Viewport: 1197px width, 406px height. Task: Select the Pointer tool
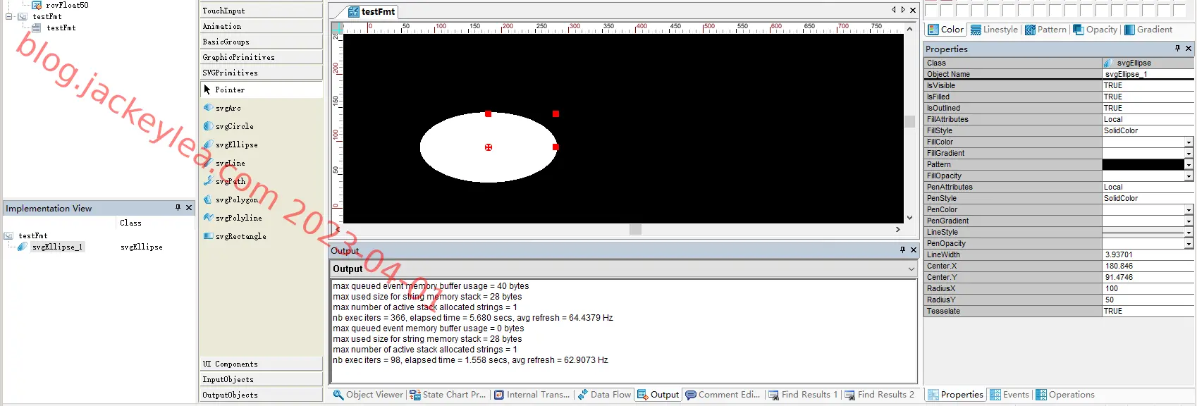(261, 90)
